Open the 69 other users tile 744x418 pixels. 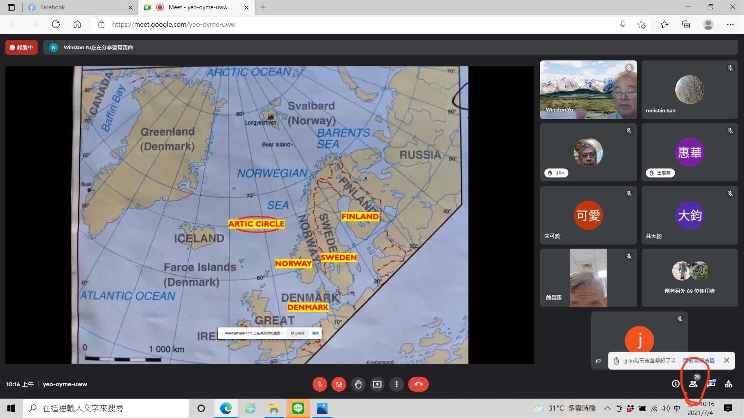tap(690, 278)
